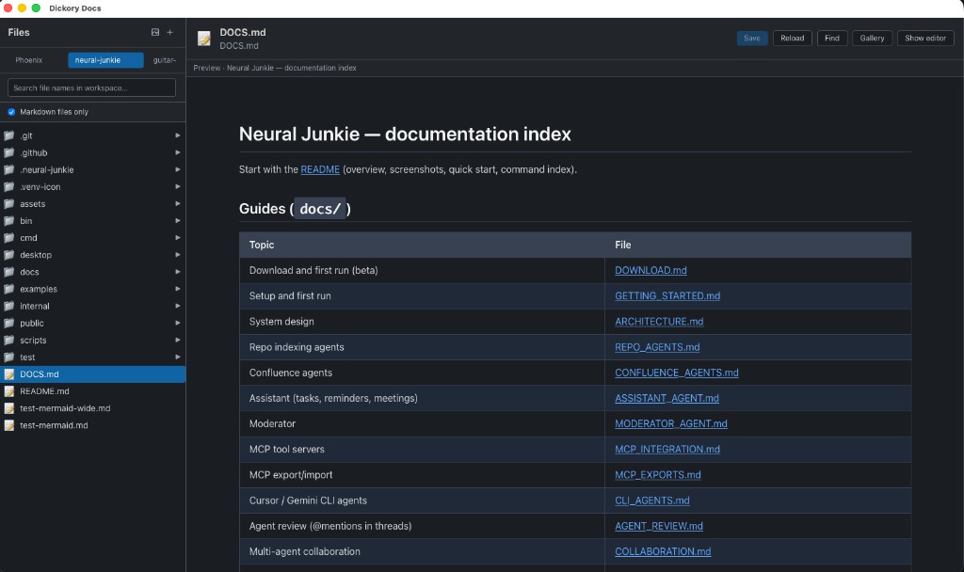Click the assets folder icon
Image resolution: width=964 pixels, height=572 pixels.
(9, 204)
